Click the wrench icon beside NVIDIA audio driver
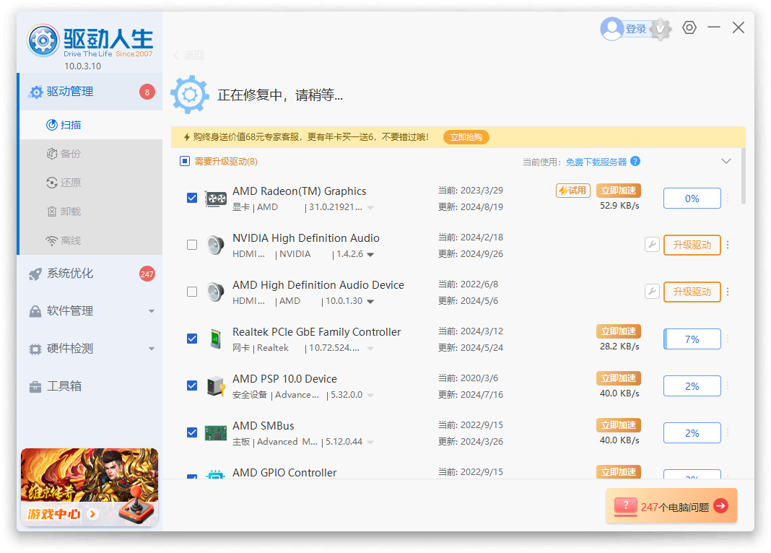Image resolution: width=771 pixels, height=553 pixels. coord(652,245)
